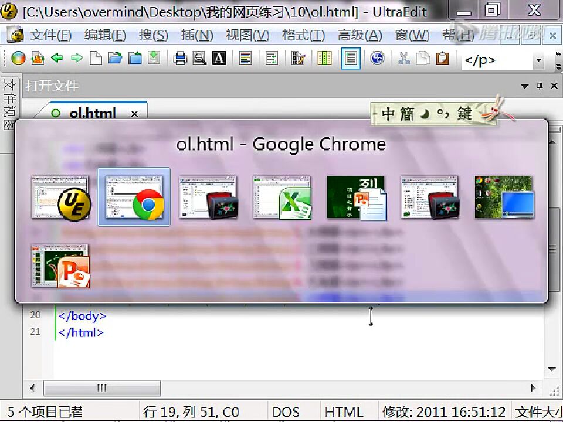Open the 文件(F) menu
Screen dimensions: 563x422
(50, 35)
